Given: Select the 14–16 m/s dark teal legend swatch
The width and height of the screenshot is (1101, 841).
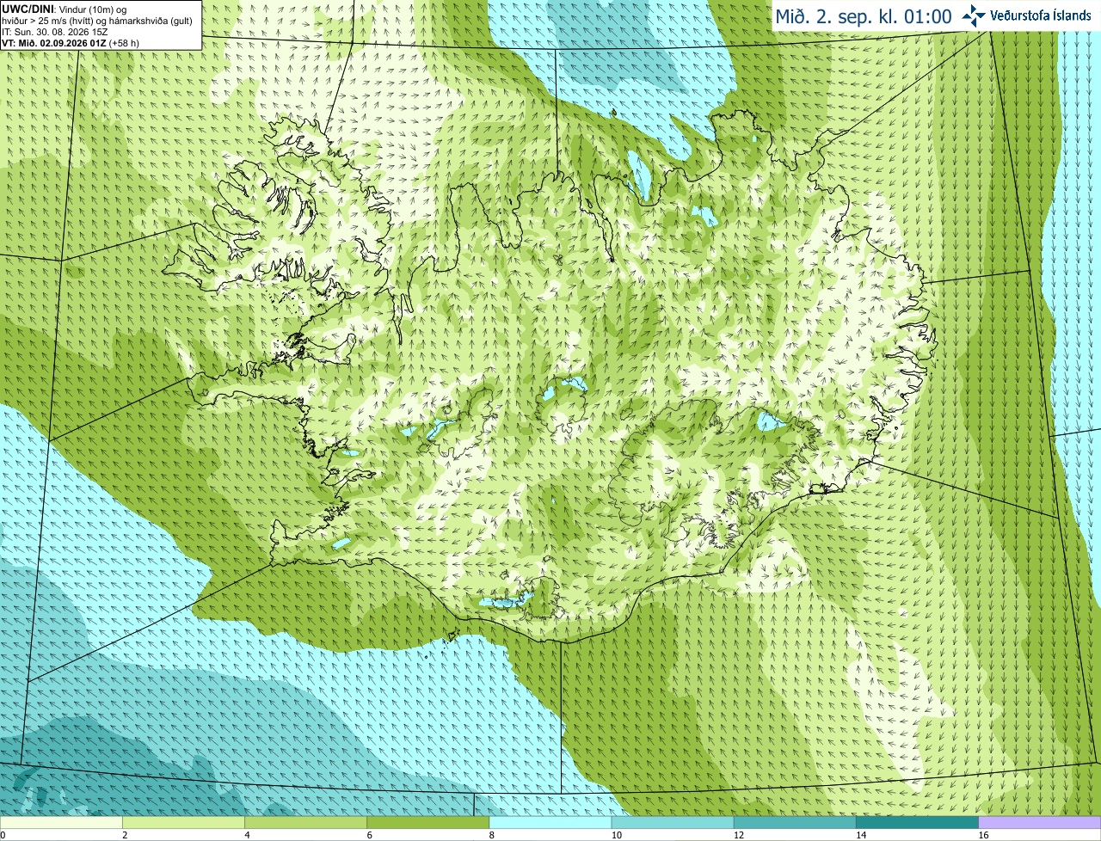Looking at the screenshot, I should coord(918,823).
